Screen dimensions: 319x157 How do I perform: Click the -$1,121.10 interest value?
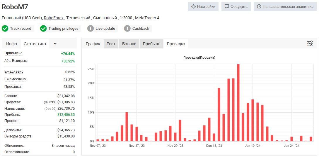pos(66,121)
